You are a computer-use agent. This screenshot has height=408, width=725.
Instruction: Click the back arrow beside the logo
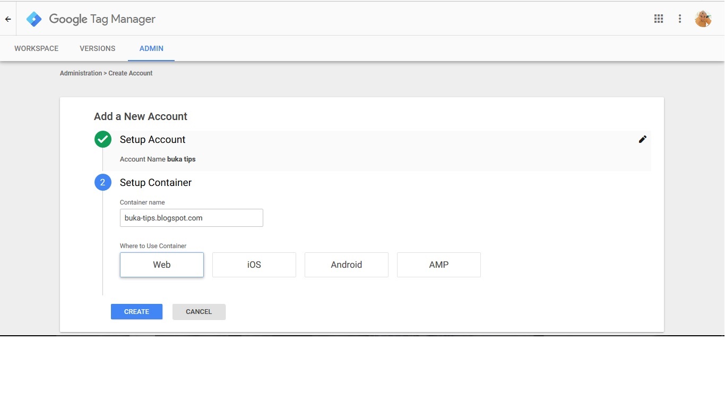coord(7,18)
